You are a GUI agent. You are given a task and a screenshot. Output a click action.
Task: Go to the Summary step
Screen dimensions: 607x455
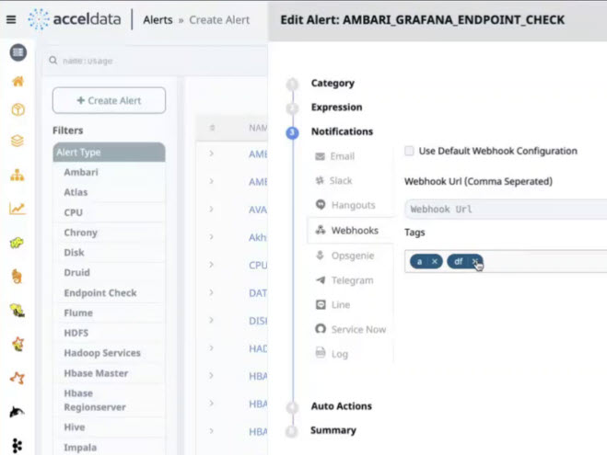333,430
